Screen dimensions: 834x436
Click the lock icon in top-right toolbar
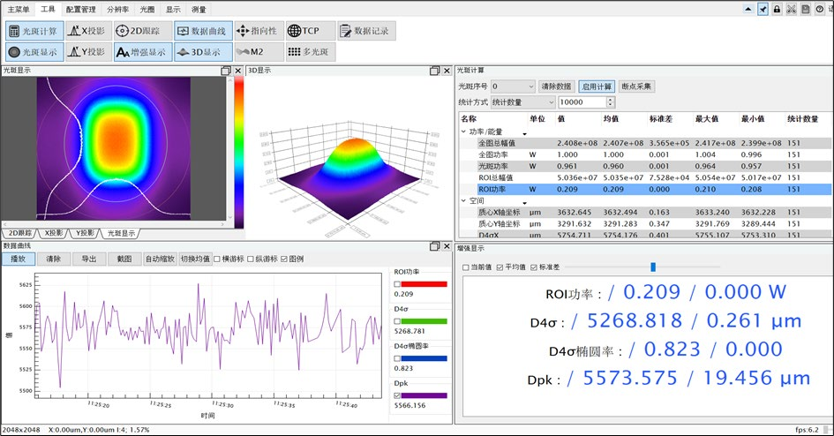click(x=777, y=9)
